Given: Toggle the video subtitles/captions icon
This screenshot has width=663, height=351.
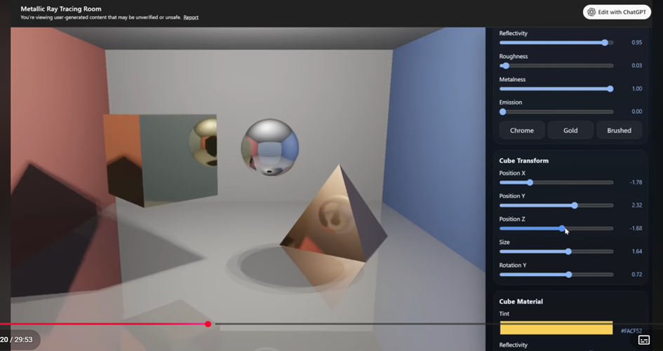Looking at the screenshot, I should tap(643, 340).
